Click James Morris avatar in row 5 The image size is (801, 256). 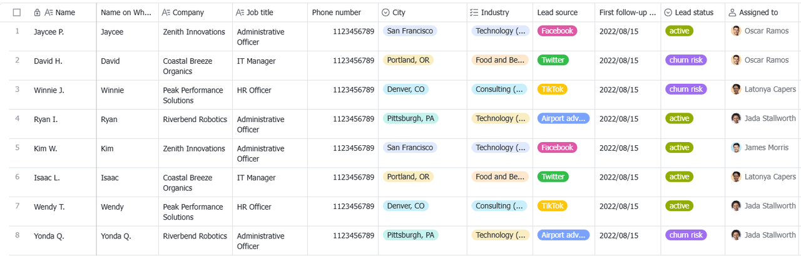[x=737, y=148]
